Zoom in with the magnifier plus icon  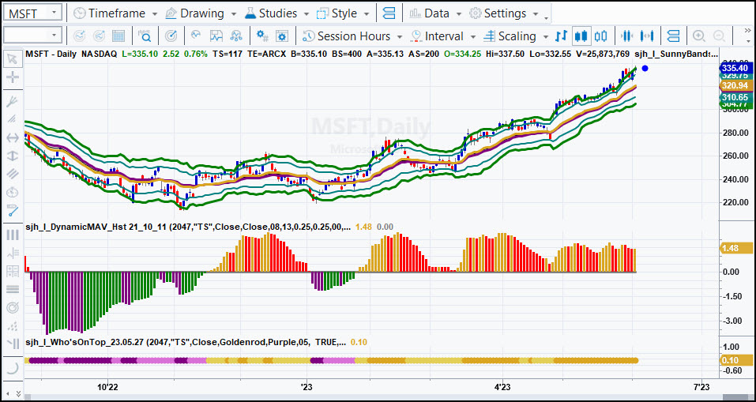[x=698, y=36]
